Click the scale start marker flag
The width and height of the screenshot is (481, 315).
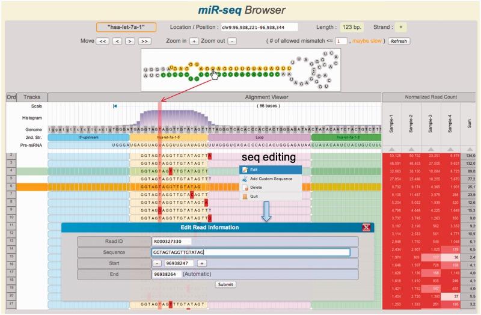tap(115, 106)
